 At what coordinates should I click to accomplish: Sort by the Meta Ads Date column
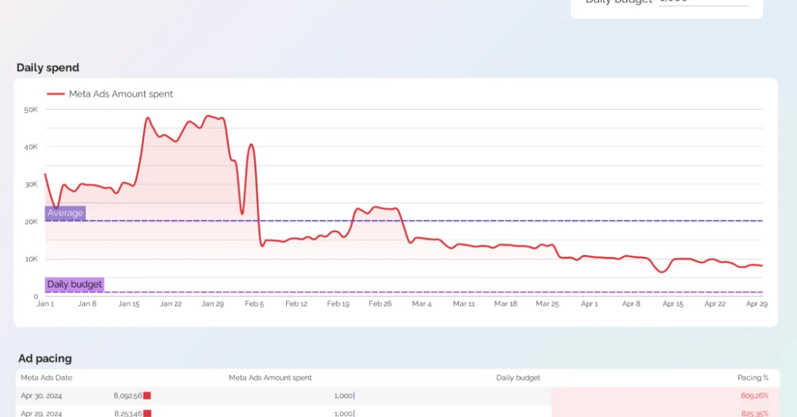48,377
